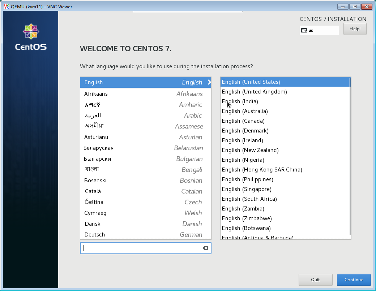Screen dimensions: 376x291
Task: Click the us keyboard layout indicator
Action: (x=319, y=30)
